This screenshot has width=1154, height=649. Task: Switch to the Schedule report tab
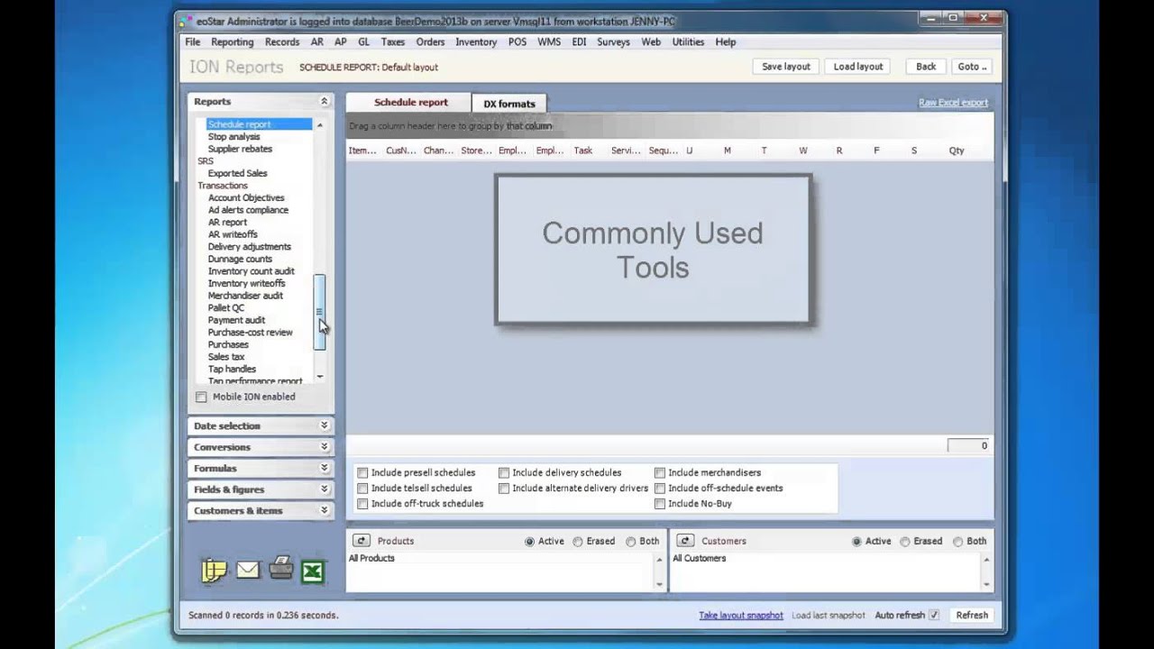point(410,103)
